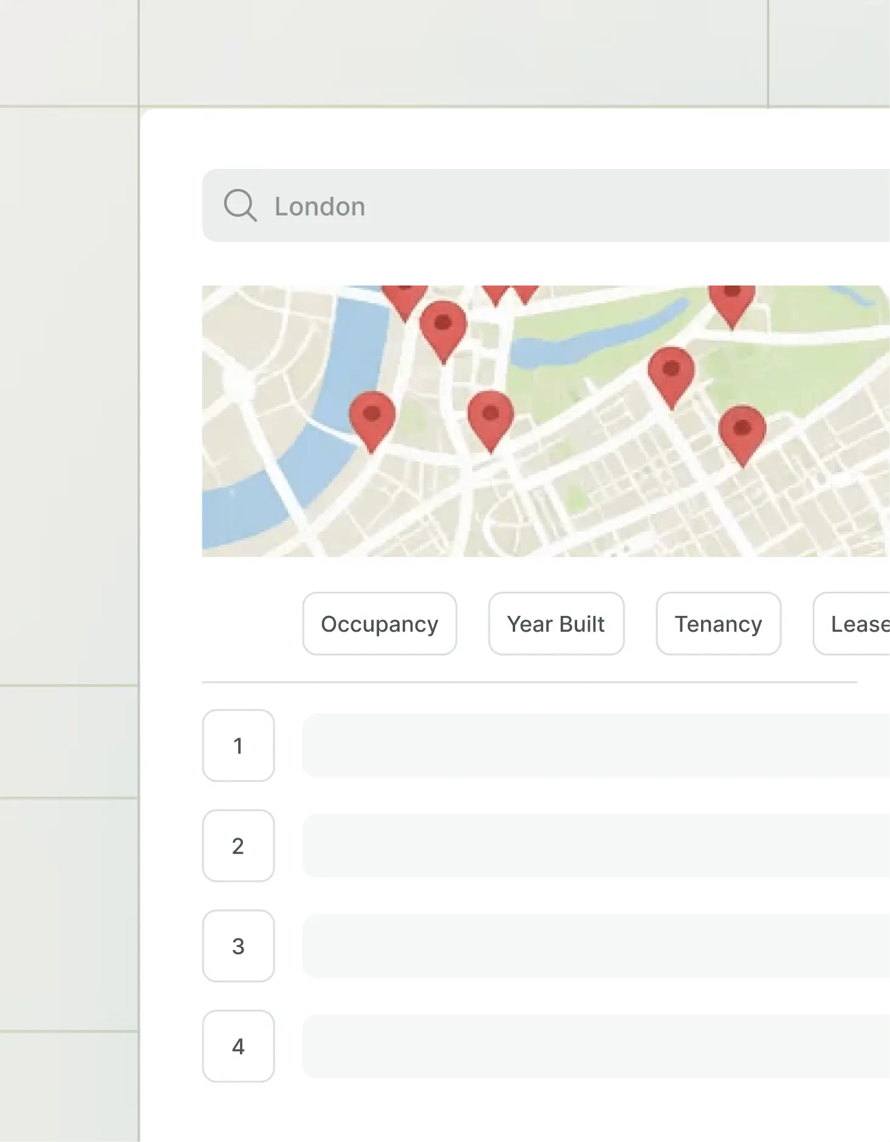This screenshot has width=890, height=1142.
Task: Click the rightmost lower pin in the street grid
Action: click(742, 431)
